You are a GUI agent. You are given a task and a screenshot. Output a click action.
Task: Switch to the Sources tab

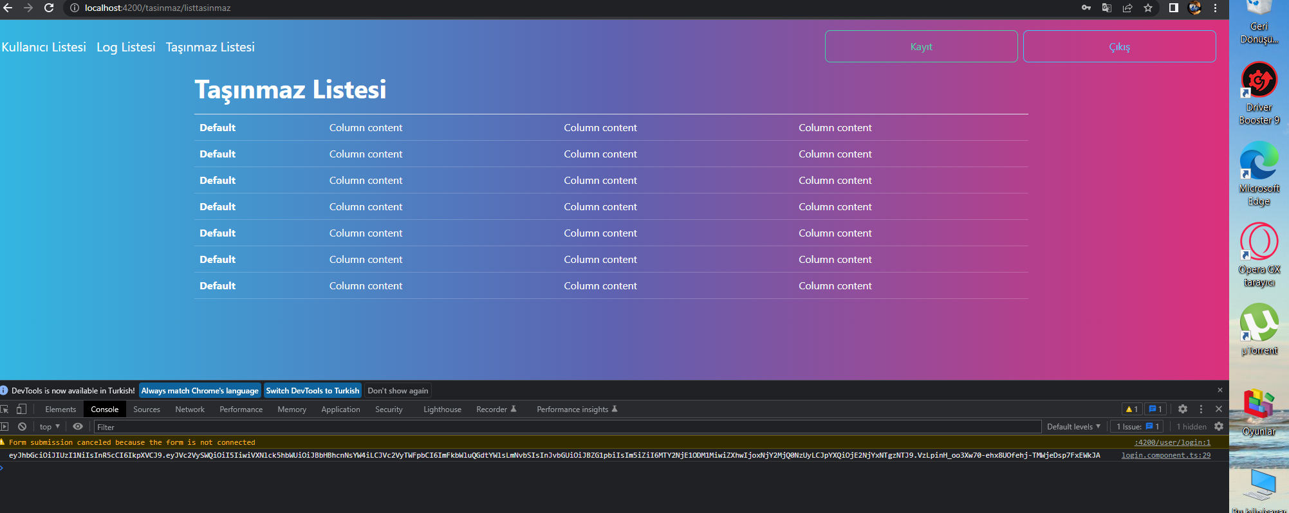pyautogui.click(x=147, y=409)
